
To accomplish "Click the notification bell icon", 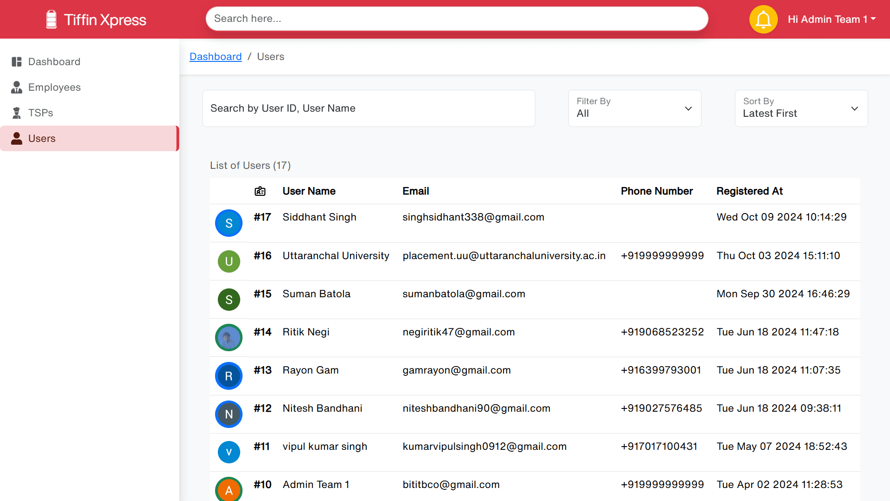I will pos(763,20).
